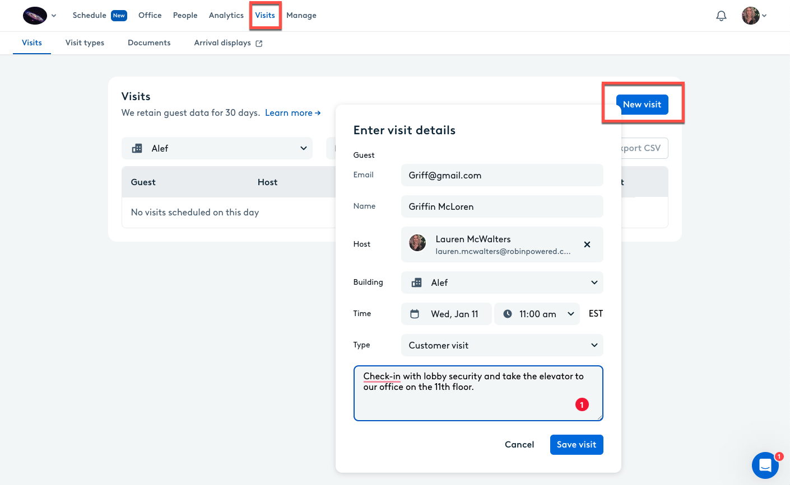The image size is (790, 485).
Task: Open the Analytics menu item
Action: click(x=226, y=16)
